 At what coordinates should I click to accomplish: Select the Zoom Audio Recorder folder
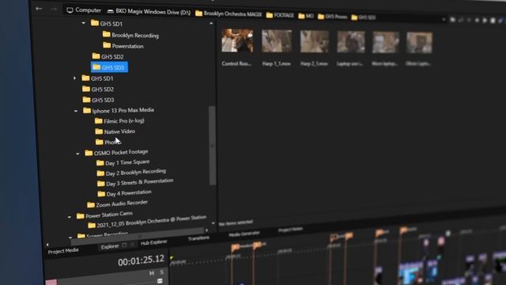(x=117, y=203)
